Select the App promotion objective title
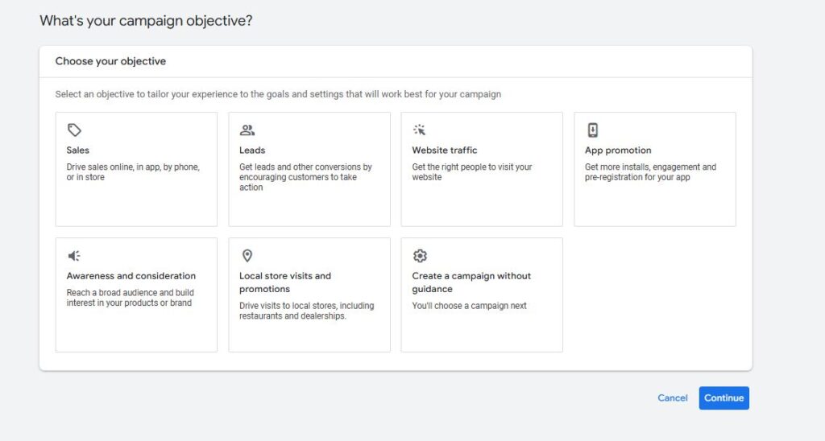The image size is (825, 441). click(x=618, y=150)
